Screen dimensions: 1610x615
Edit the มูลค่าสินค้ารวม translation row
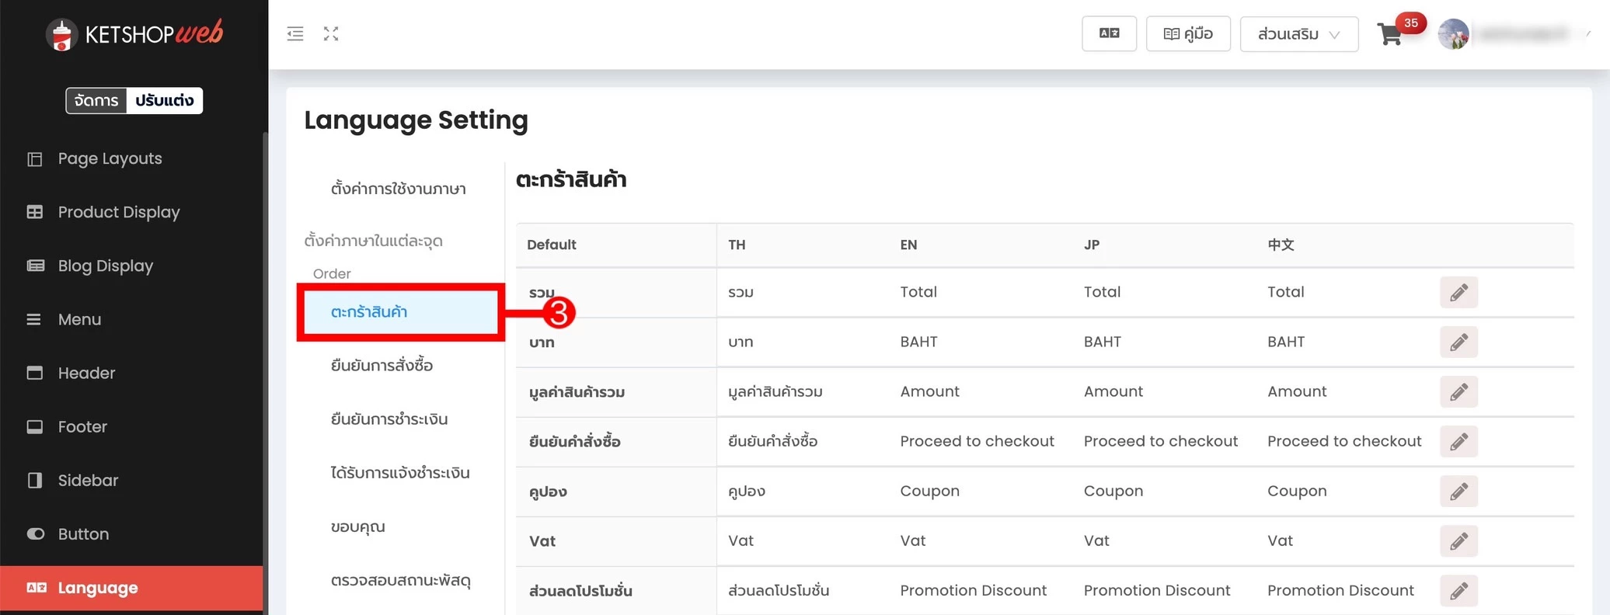tap(1458, 391)
